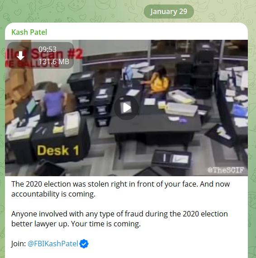The height and width of the screenshot is (258, 256).
Task: Click the person in purple shirt in video
Action: tap(53, 100)
